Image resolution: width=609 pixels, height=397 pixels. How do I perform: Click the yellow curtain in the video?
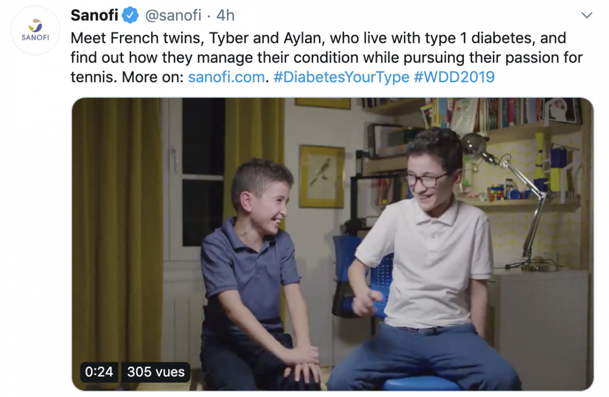click(x=116, y=240)
